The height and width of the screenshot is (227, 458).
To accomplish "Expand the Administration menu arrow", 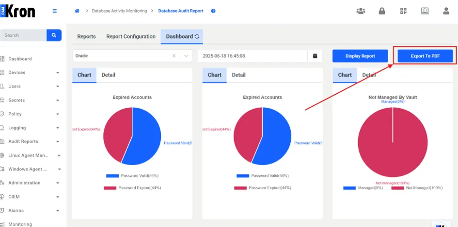I will click(x=58, y=183).
